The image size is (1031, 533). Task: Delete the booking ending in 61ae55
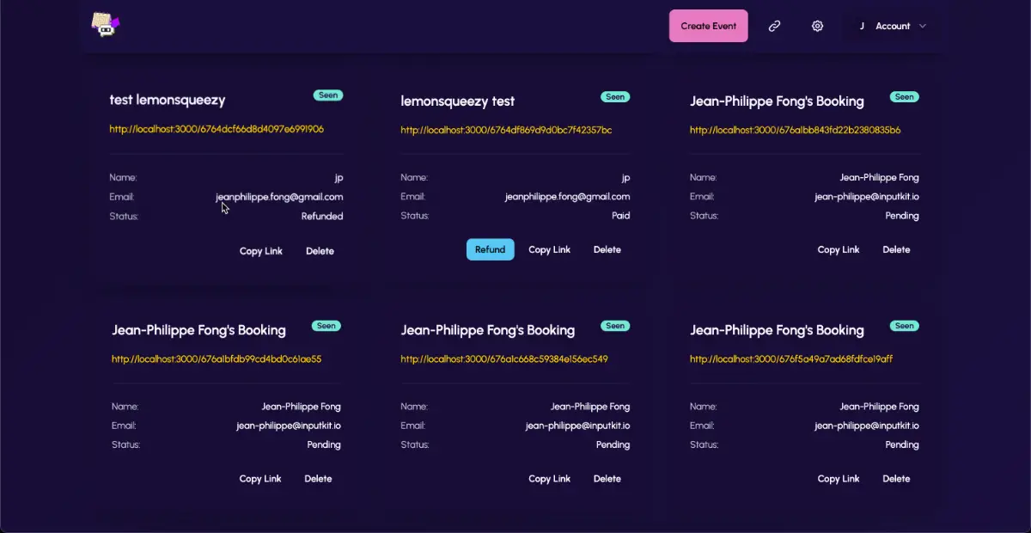click(x=318, y=479)
